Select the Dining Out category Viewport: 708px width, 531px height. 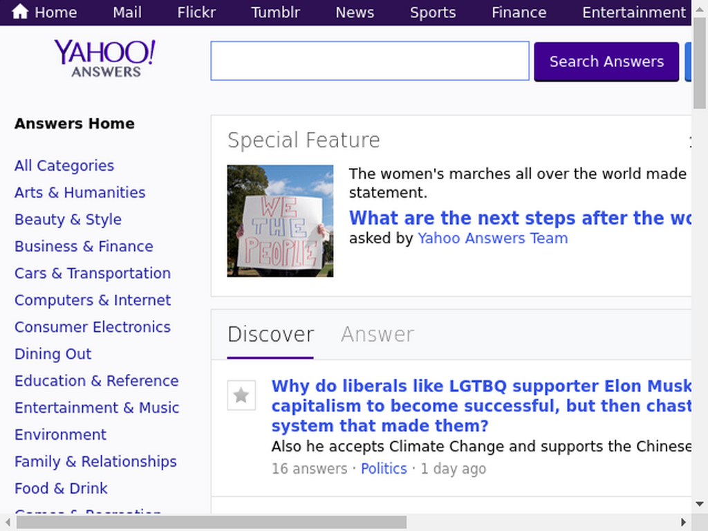coord(53,353)
